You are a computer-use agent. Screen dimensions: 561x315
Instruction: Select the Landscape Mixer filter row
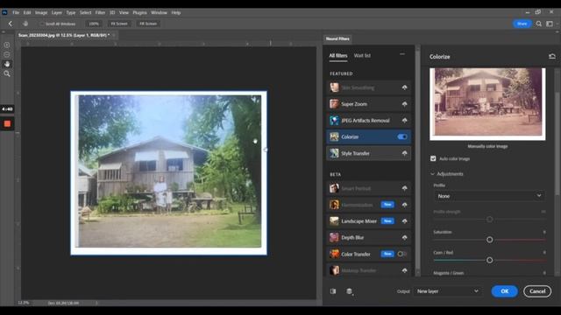368,221
